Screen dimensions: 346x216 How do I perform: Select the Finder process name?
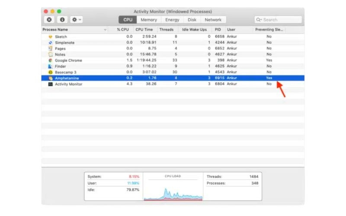tap(60, 66)
